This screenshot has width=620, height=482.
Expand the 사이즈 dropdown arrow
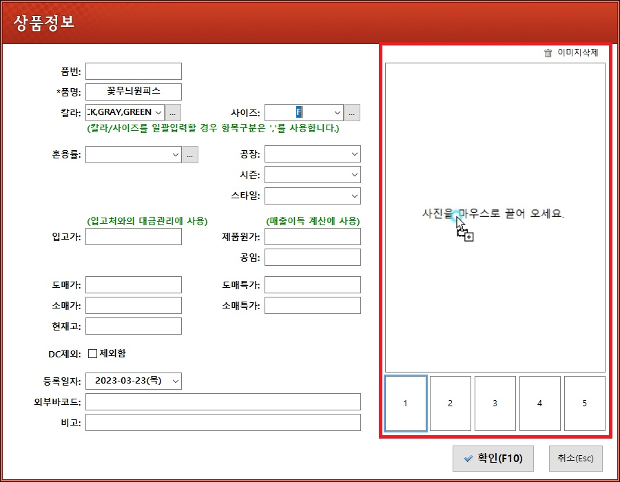(338, 113)
